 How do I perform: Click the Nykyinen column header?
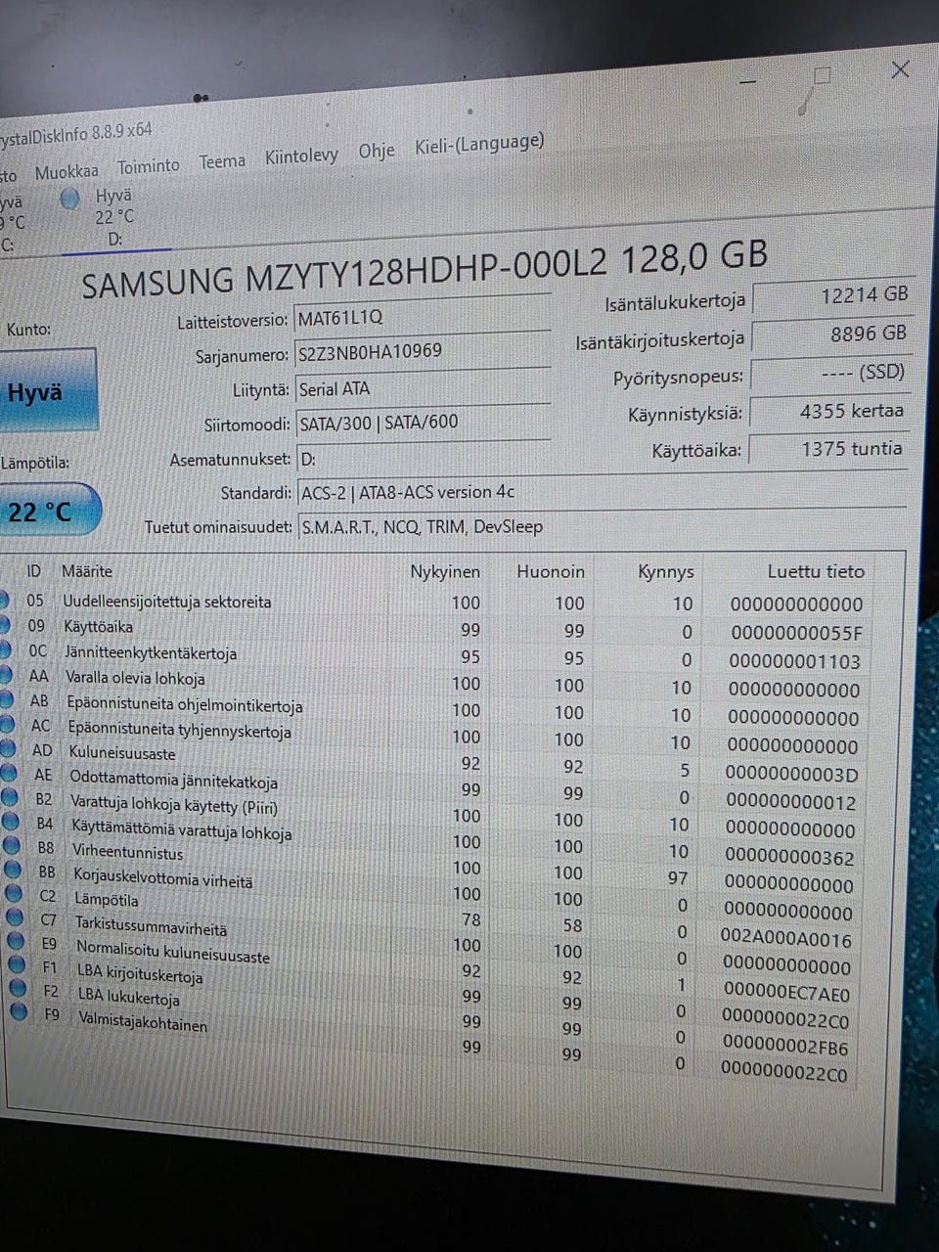point(445,572)
